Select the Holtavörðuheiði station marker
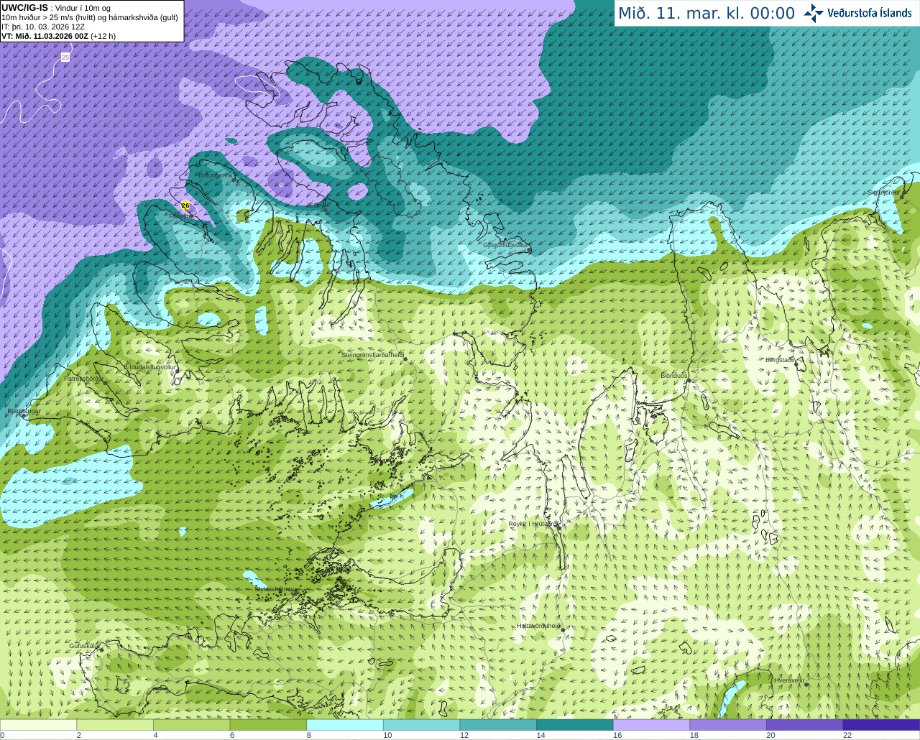Viewport: 920px width, 740px height. tap(563, 629)
